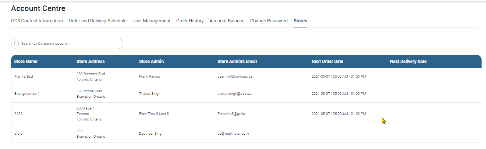486x149 pixels.
Task: Click the Next Order Date column header
Action: click(x=327, y=62)
